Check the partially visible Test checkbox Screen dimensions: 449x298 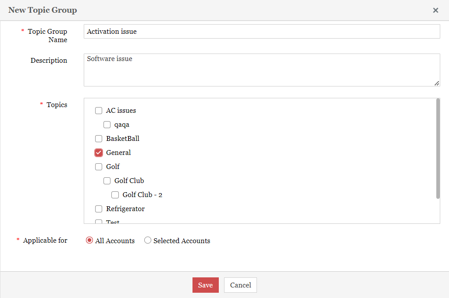click(x=99, y=222)
